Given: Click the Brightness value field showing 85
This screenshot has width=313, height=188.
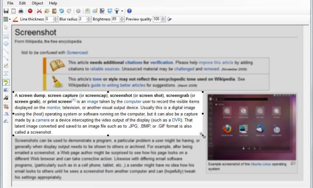Looking at the screenshot, I should (116, 19).
